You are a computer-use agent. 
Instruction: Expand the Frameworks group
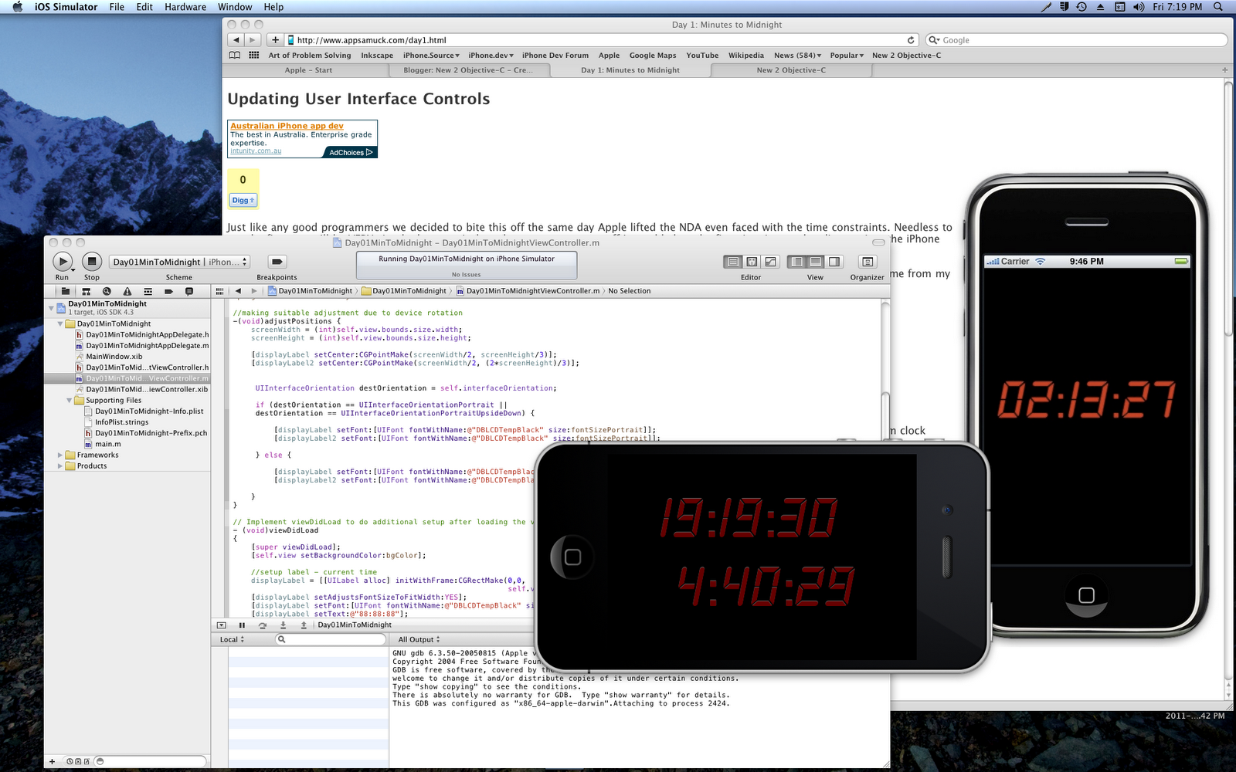[x=60, y=455]
